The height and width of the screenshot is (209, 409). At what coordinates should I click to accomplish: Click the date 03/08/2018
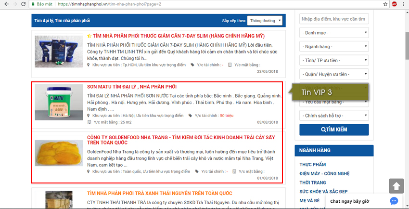tap(268, 122)
